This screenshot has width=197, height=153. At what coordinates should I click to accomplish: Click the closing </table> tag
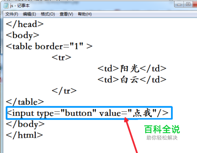click(x=25, y=102)
